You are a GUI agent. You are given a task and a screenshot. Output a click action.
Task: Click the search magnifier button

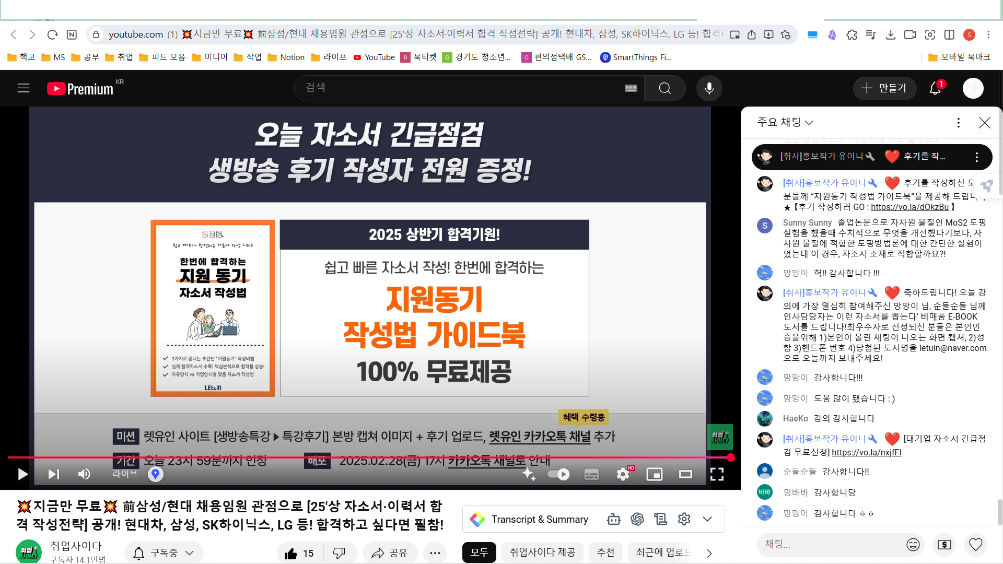pos(664,88)
